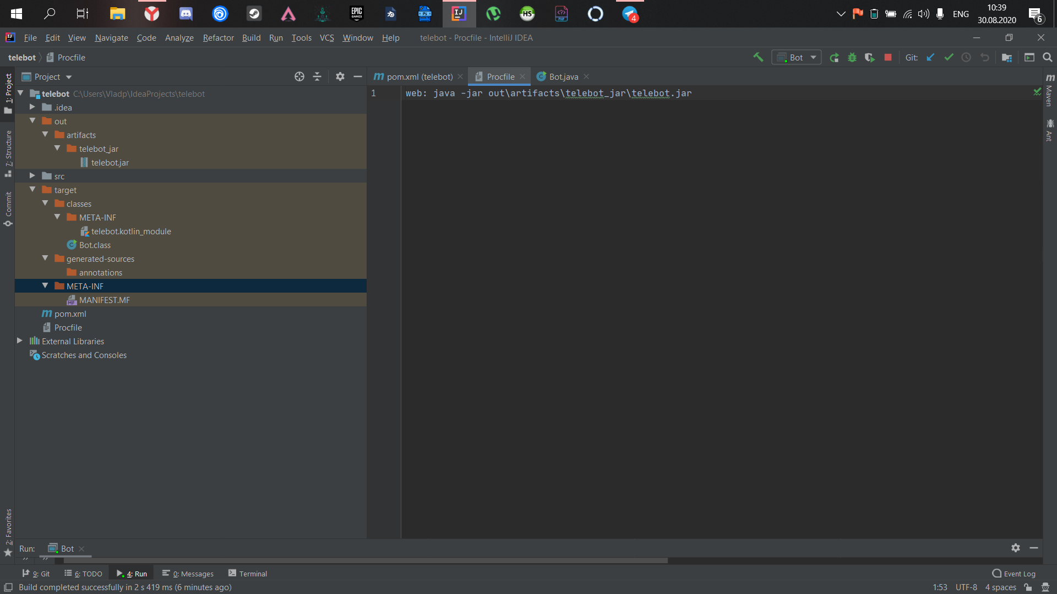Open the VCS menu

(x=327, y=37)
